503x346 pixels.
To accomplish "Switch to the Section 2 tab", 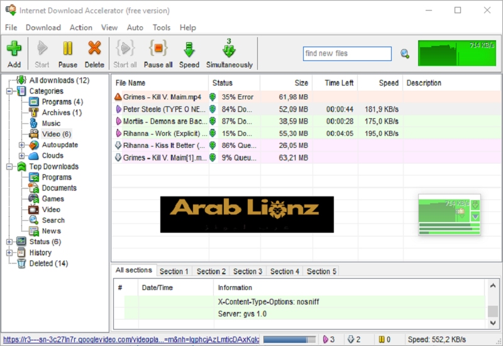I will [x=211, y=272].
